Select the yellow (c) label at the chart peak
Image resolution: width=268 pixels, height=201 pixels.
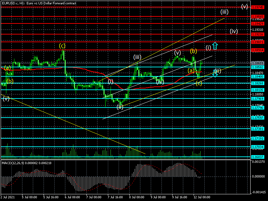62,45
